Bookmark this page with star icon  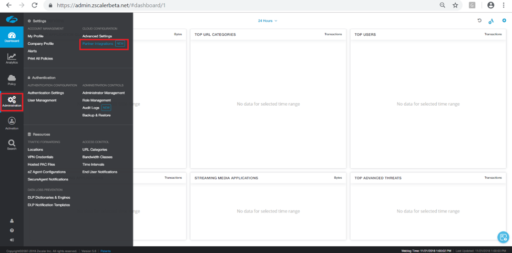pos(455,5)
